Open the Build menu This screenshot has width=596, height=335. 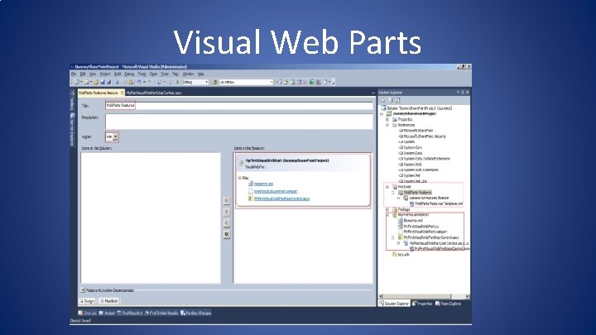pos(118,74)
